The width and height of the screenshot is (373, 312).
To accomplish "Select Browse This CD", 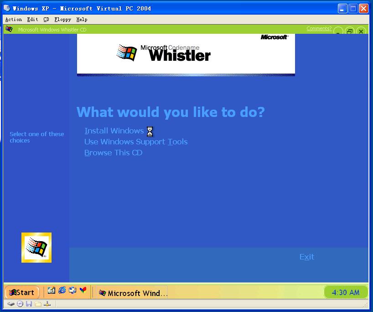I will tap(113, 153).
